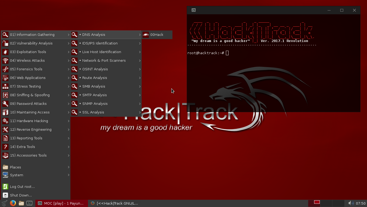Open the file manager from the taskbar
Image resolution: width=367 pixels, height=207 pixels.
click(21, 203)
